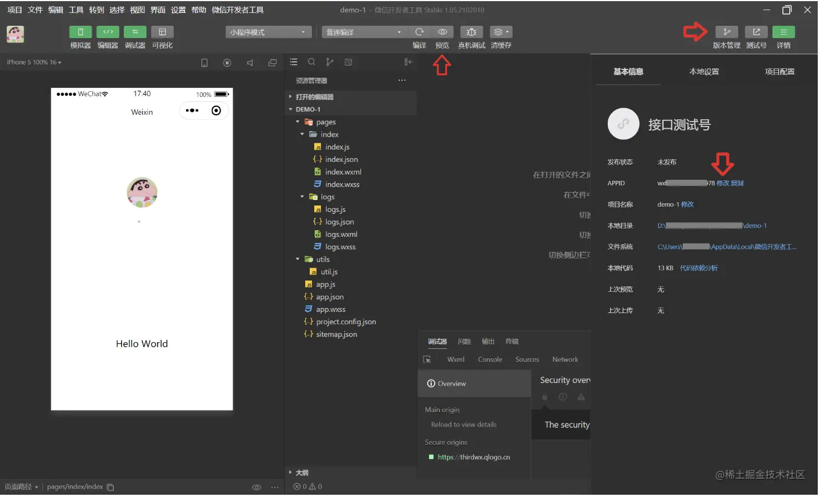The image size is (820, 495).
Task: Toggle the 可视化 visual panel button
Action: (x=162, y=32)
